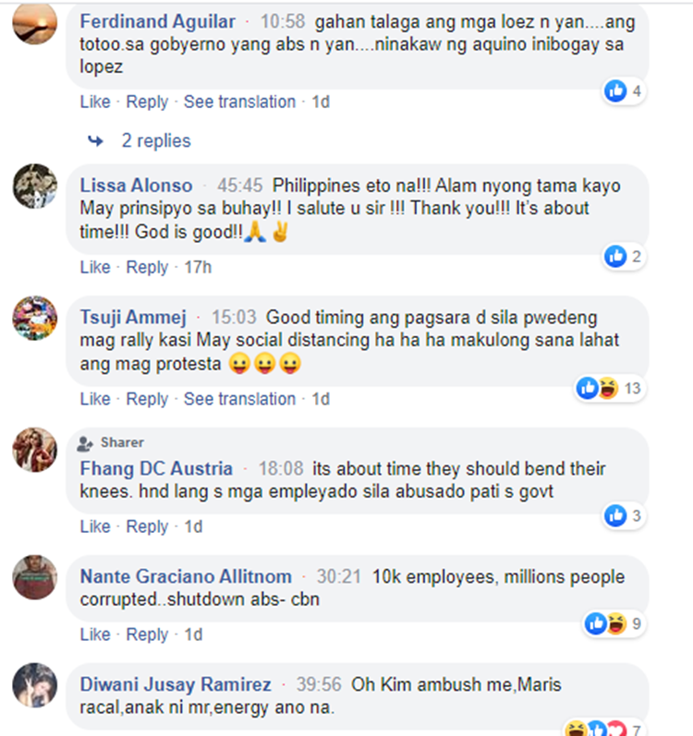Expand the 2 replies thread arrow
The width and height of the screenshot is (693, 736).
click(95, 140)
